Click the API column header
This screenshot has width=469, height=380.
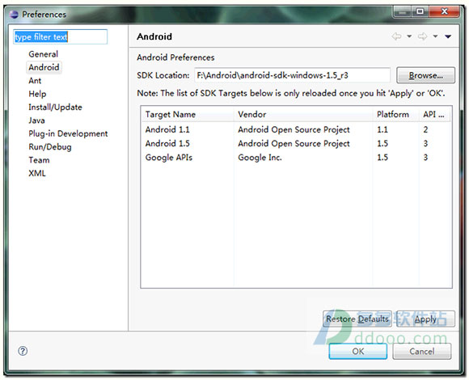pos(435,115)
